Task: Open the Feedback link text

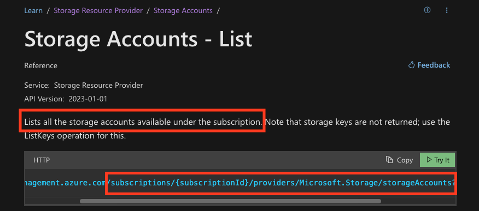Action: (434, 65)
